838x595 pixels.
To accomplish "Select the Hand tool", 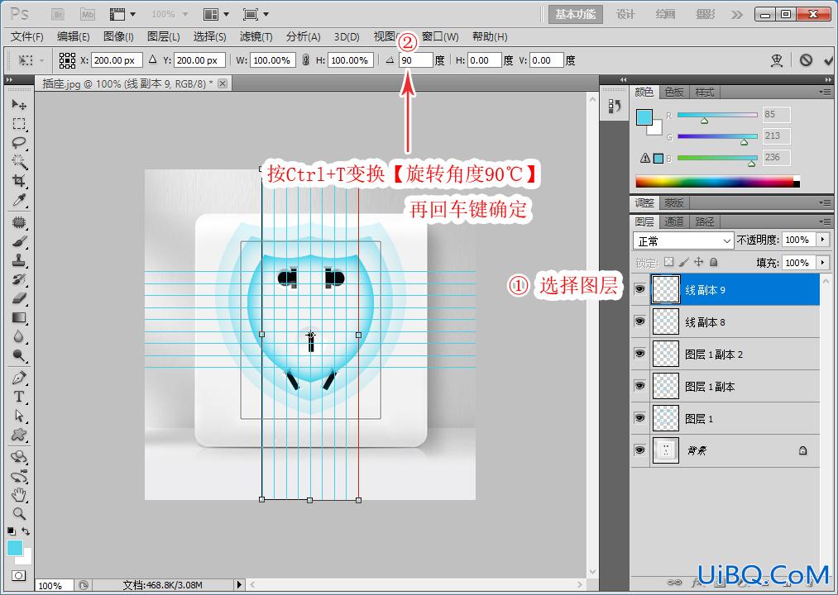I will (19, 494).
